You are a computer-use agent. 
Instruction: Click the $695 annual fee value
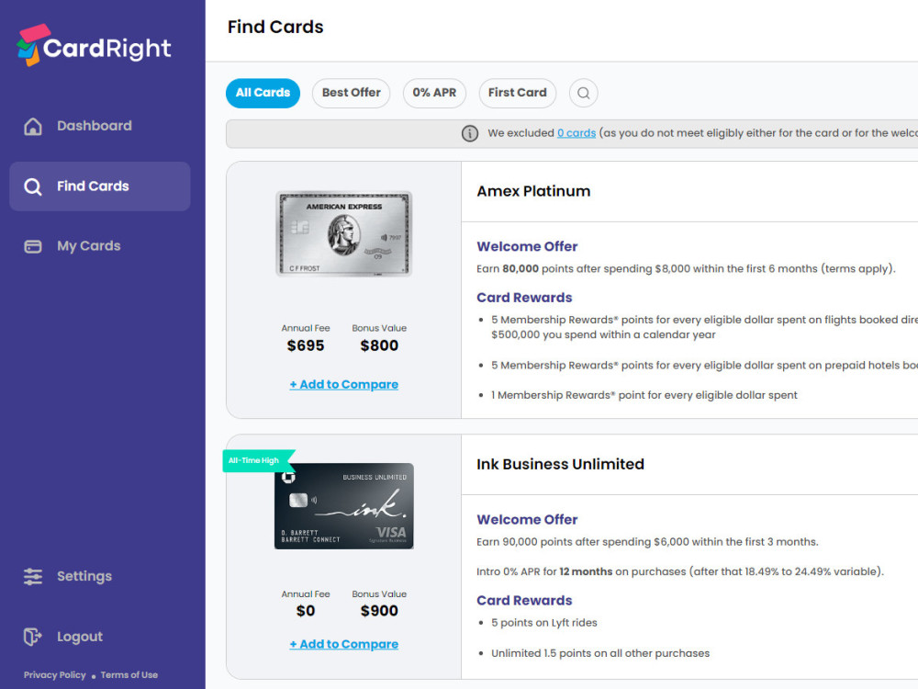(x=306, y=345)
